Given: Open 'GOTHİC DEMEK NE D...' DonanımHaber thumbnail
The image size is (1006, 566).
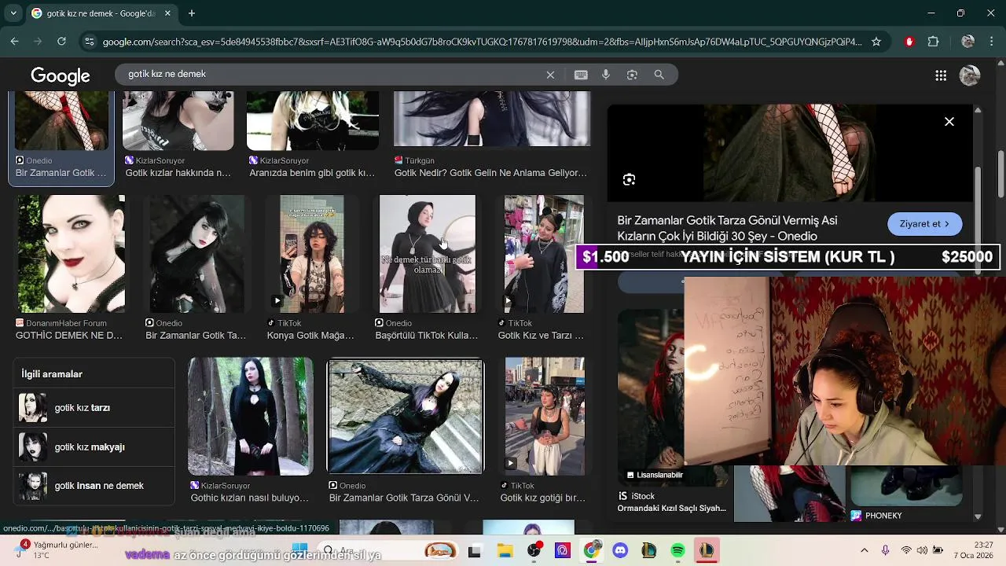Looking at the screenshot, I should click(x=71, y=254).
